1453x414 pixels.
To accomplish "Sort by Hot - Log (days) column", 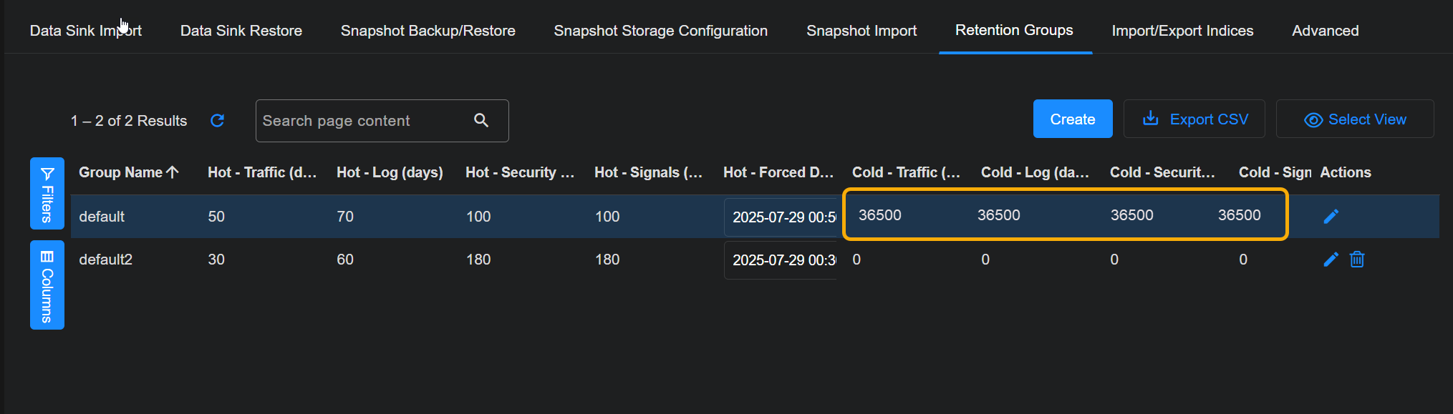I will (390, 172).
